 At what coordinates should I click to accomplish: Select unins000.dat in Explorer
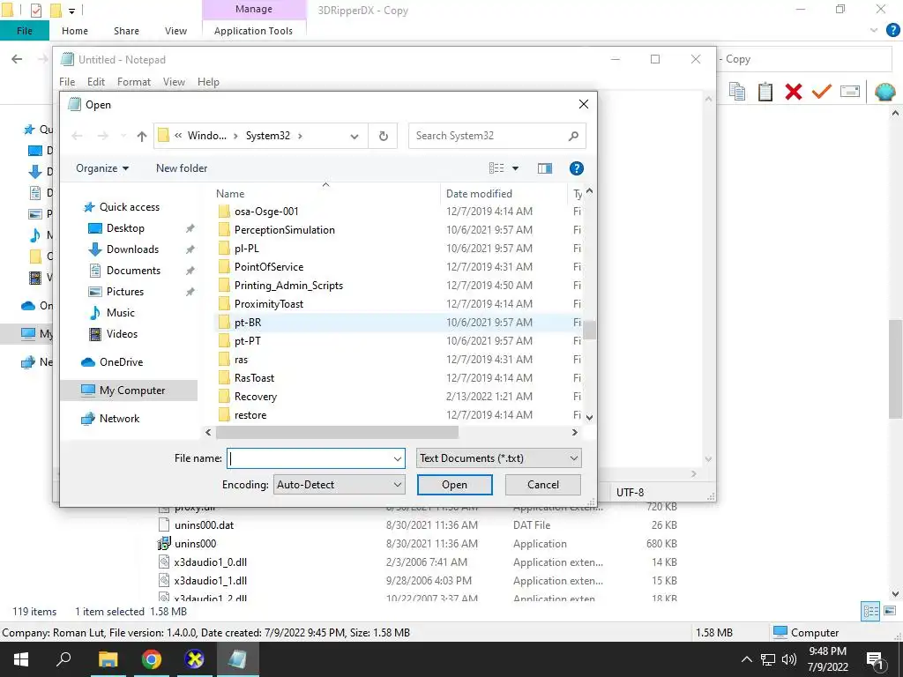click(x=204, y=525)
